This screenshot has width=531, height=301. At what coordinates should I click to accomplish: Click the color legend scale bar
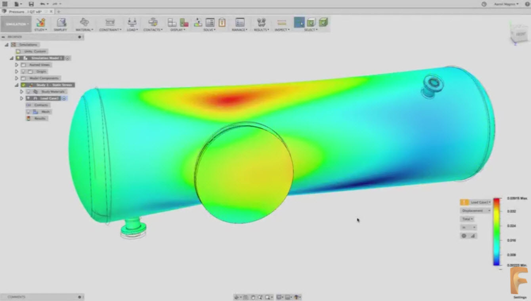[x=497, y=230]
